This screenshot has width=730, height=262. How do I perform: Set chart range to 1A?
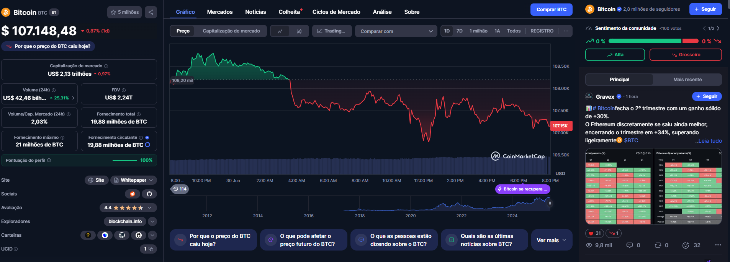[497, 31]
